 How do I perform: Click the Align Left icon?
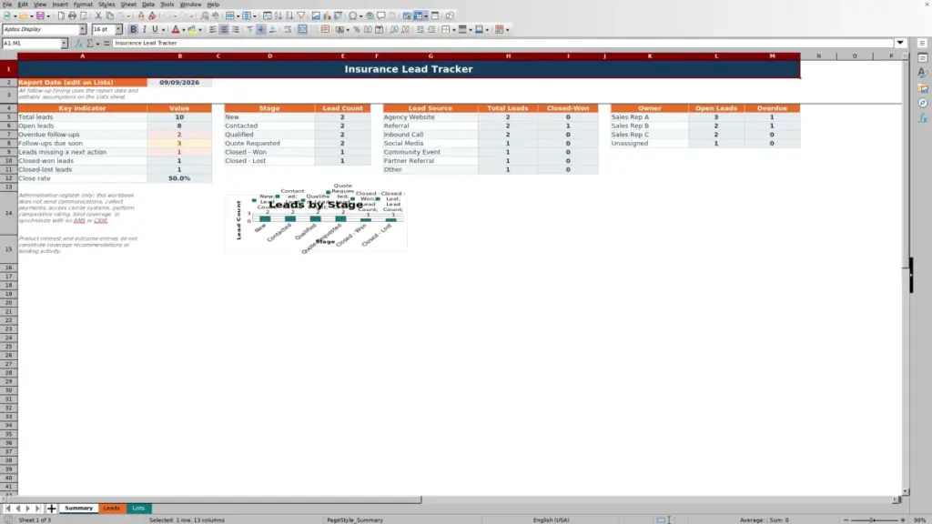click(x=213, y=30)
